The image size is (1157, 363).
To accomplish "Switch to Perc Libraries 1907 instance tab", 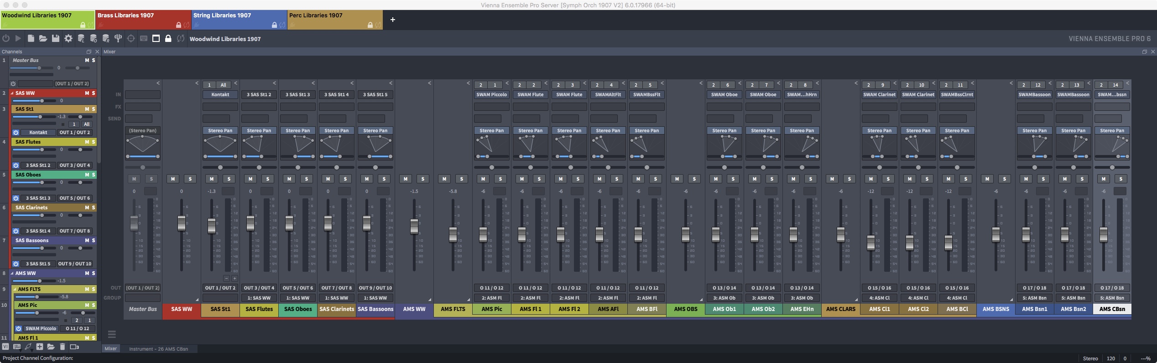I will [x=335, y=20].
